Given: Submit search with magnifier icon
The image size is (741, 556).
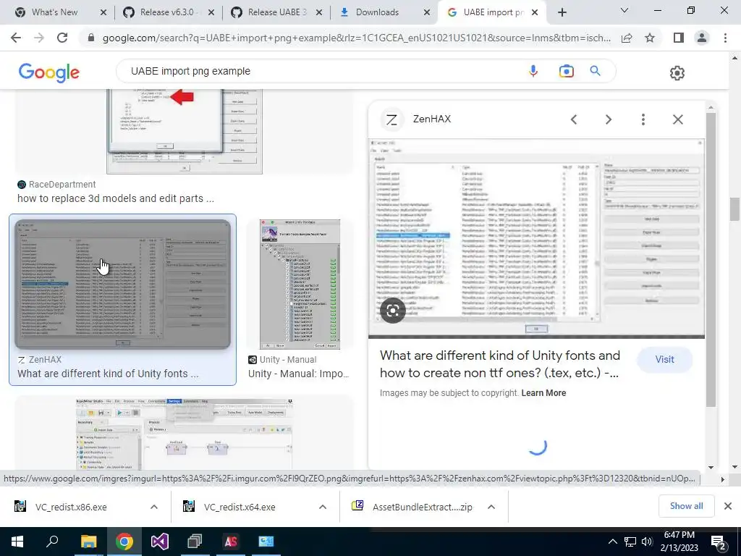Looking at the screenshot, I should coord(596,71).
